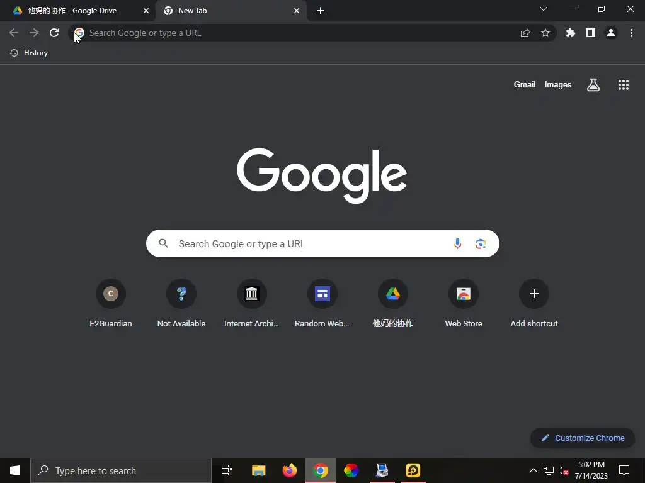This screenshot has height=483, width=645.
Task: Open the notifications action center
Action: pos(624,470)
